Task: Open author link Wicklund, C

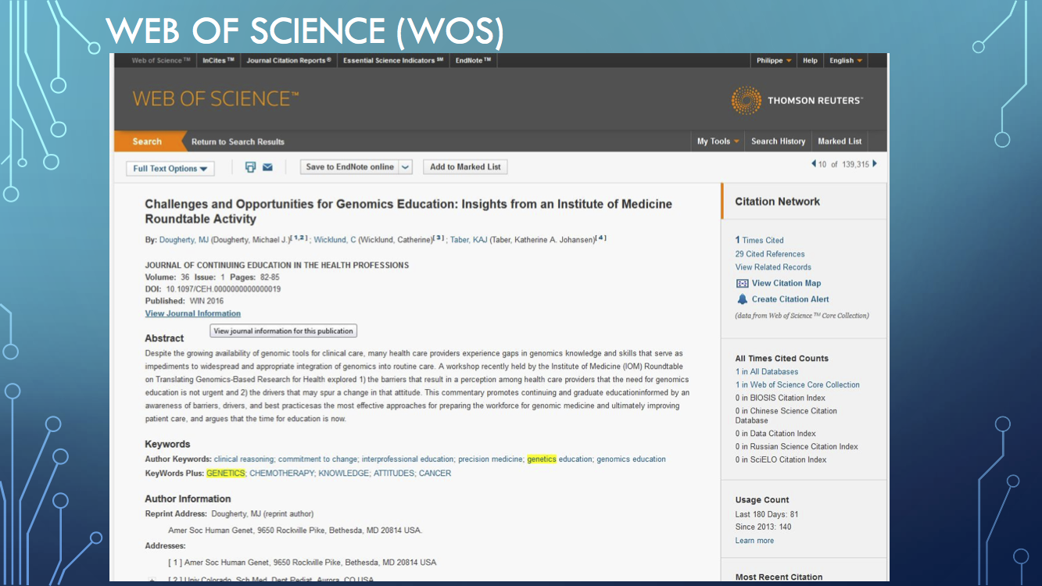Action: pyautogui.click(x=335, y=240)
